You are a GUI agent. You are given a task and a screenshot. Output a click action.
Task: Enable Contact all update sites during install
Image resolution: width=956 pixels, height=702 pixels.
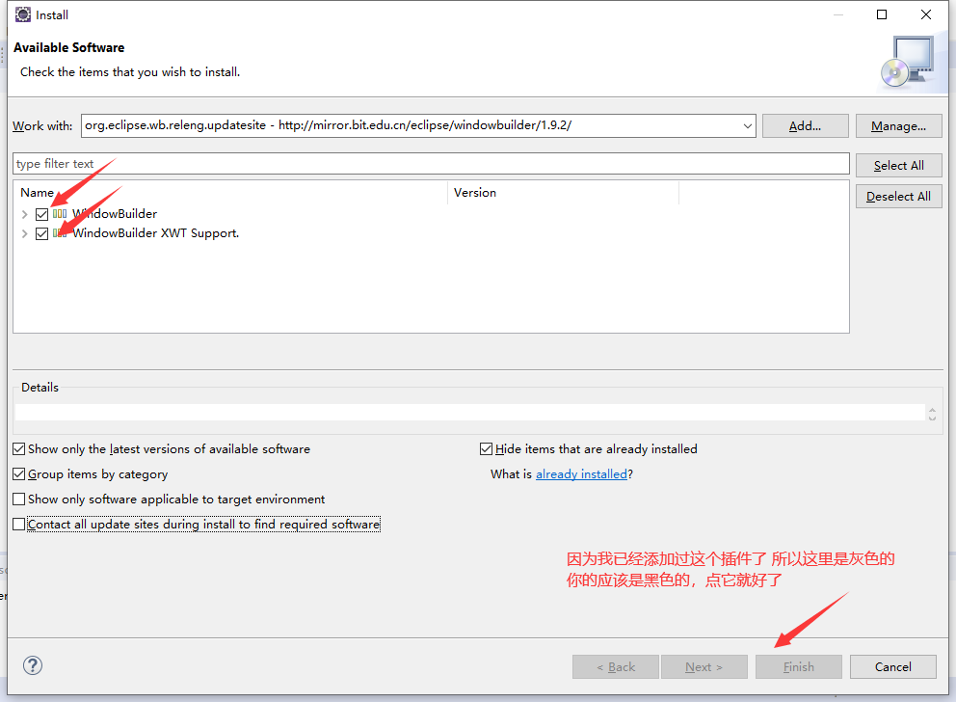point(19,524)
